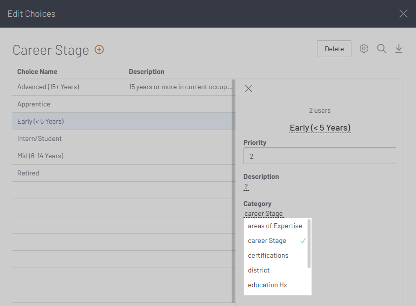416x306 pixels.
Task: Edit the Description placeholder text
Action: click(246, 187)
